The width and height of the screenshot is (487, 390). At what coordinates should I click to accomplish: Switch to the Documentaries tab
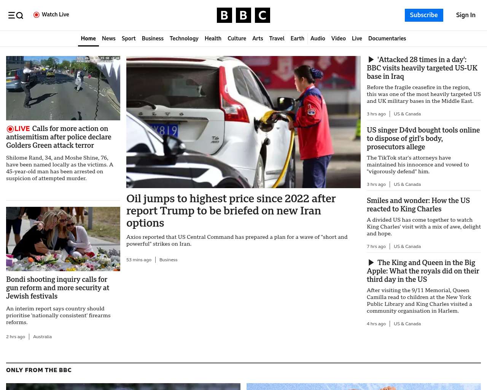(x=387, y=38)
